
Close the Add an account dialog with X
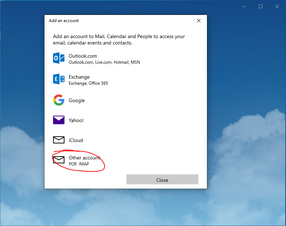pyautogui.click(x=199, y=21)
